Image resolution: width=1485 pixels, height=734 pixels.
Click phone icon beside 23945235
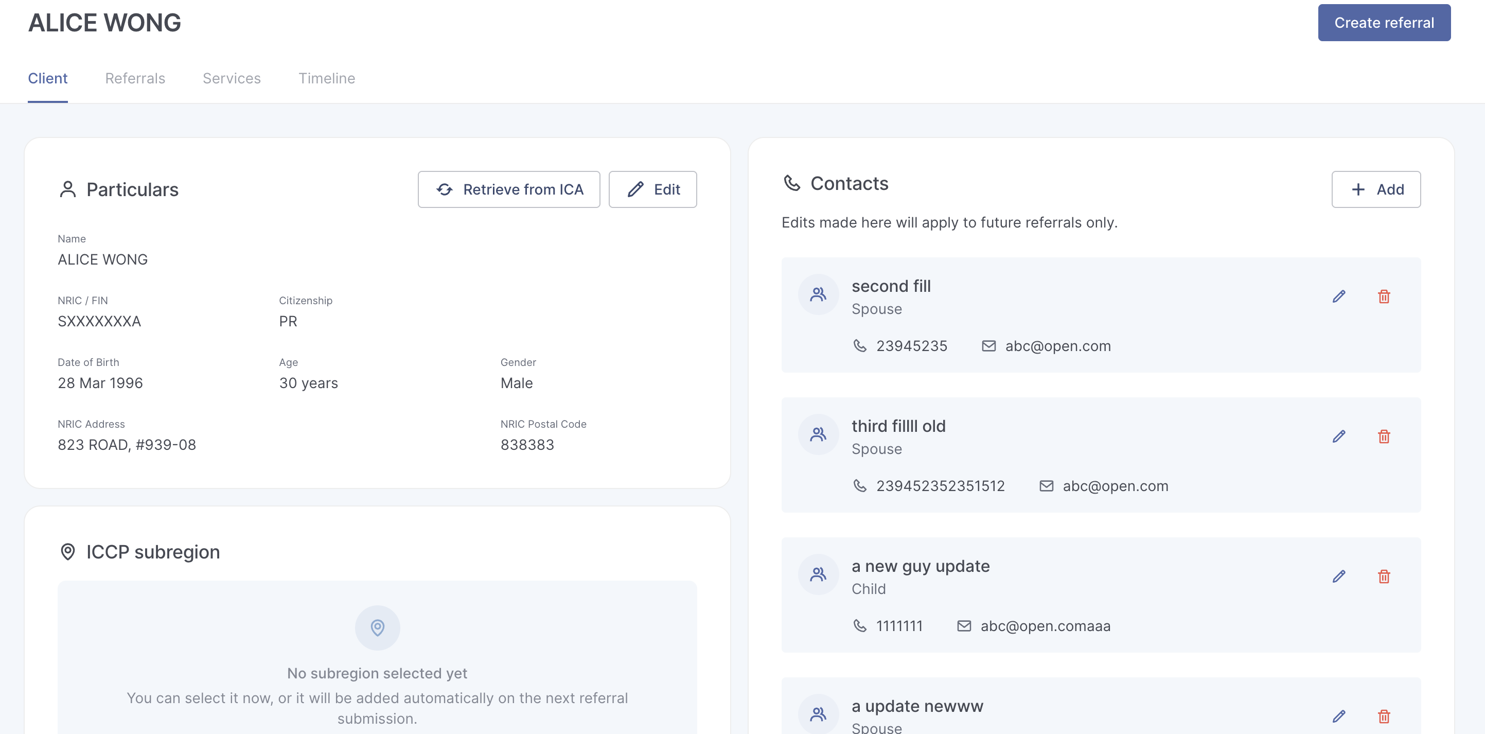(x=859, y=346)
